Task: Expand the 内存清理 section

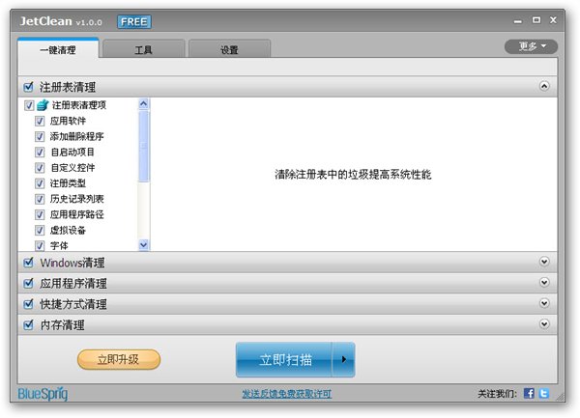Action: tap(544, 324)
